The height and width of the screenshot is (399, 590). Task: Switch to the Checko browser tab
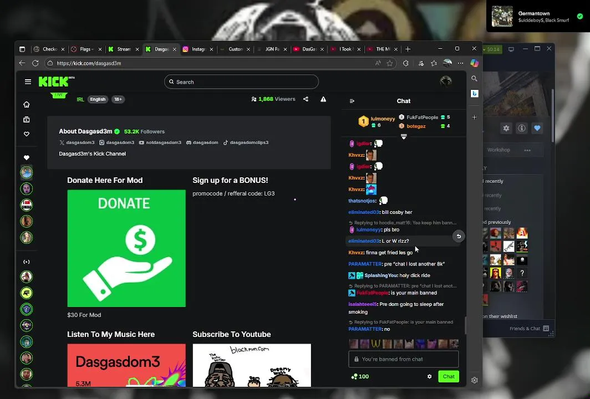click(49, 49)
